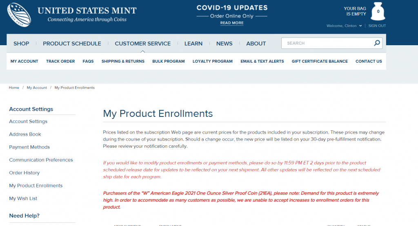Screen dimensions: 418x226
Task: Open the shopping bag icon
Action: click(378, 11)
